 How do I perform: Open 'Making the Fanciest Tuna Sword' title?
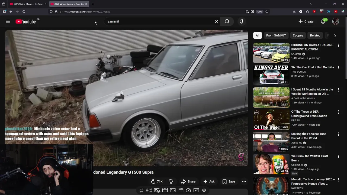(309, 136)
